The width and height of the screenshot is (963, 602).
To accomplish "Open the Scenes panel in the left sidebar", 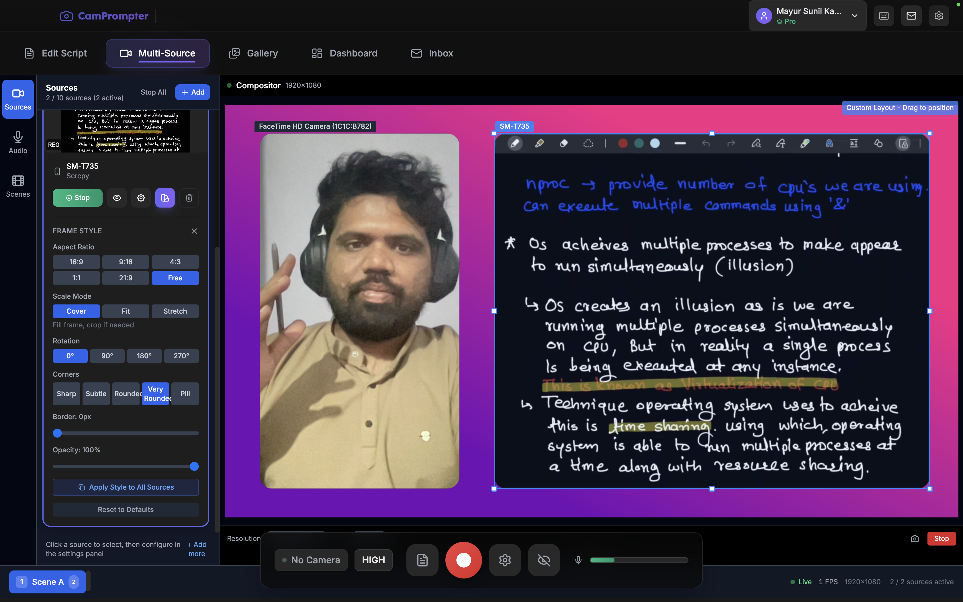I will tap(17, 185).
